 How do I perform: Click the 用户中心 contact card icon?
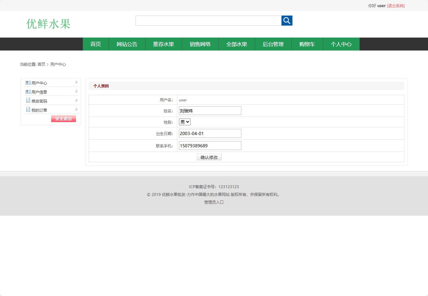pyautogui.click(x=27, y=82)
